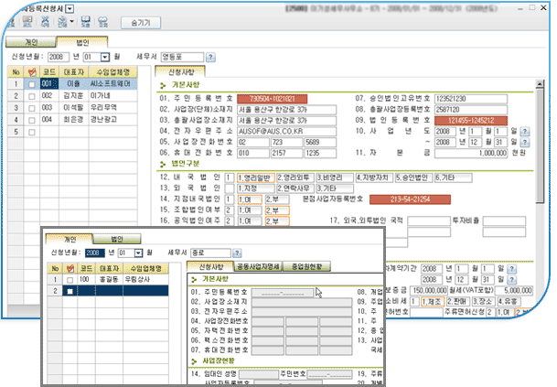Click the 인쇄 (print) toolbar icon
This screenshot has height=387, width=557.
[62, 22]
